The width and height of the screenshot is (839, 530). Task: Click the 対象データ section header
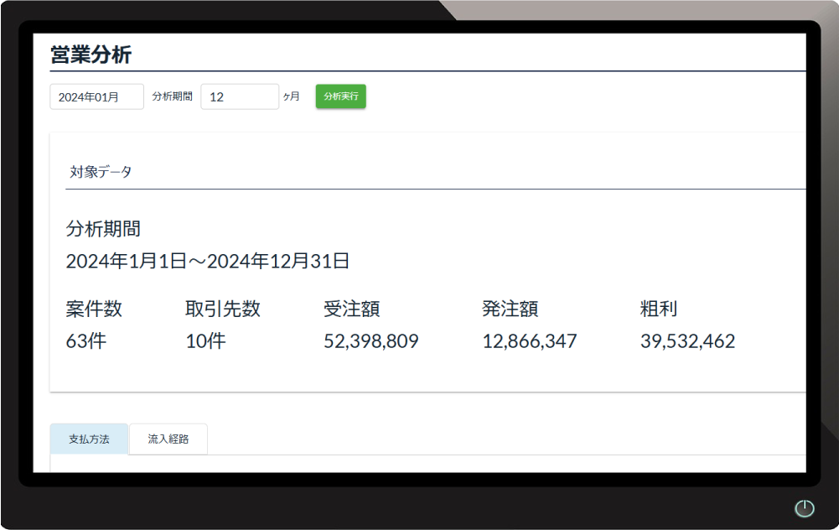point(98,171)
